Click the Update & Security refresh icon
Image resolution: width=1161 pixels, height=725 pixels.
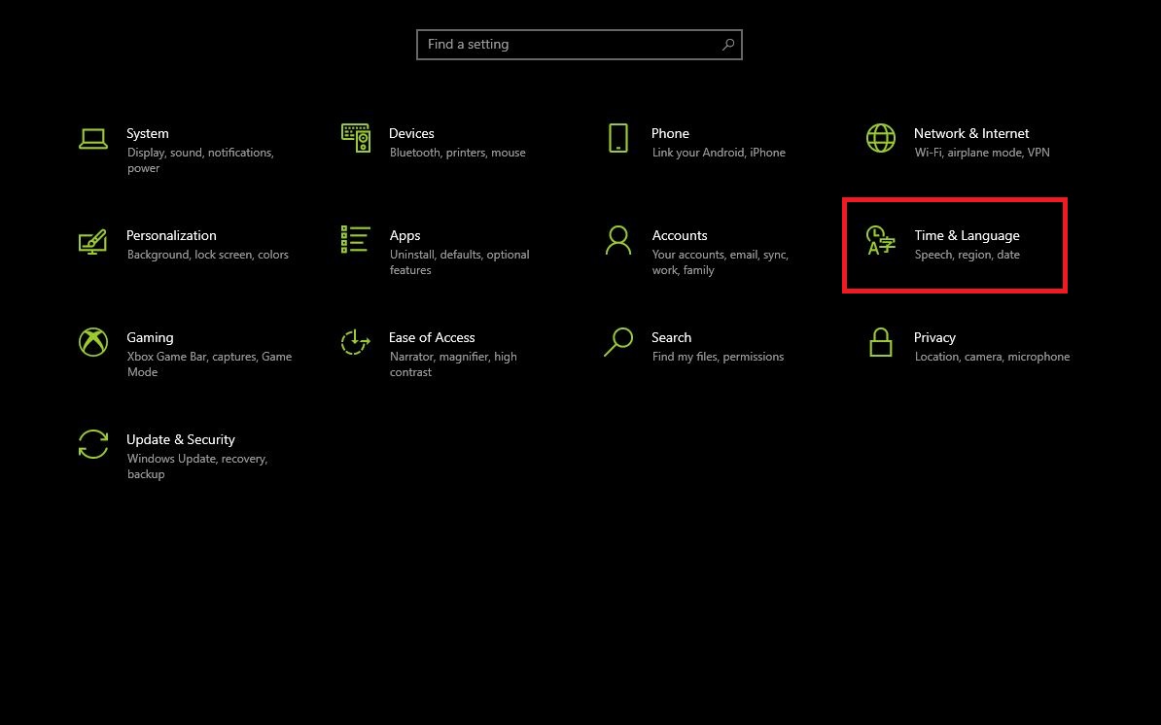pyautogui.click(x=93, y=444)
